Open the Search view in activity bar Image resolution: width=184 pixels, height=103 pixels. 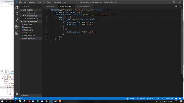pos(17,14)
